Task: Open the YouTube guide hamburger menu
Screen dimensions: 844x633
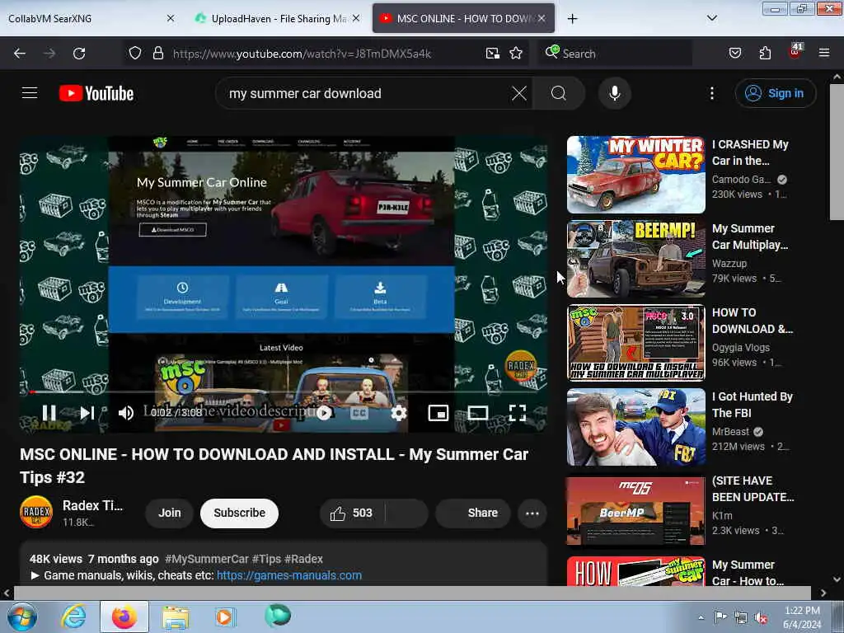Action: 30,93
